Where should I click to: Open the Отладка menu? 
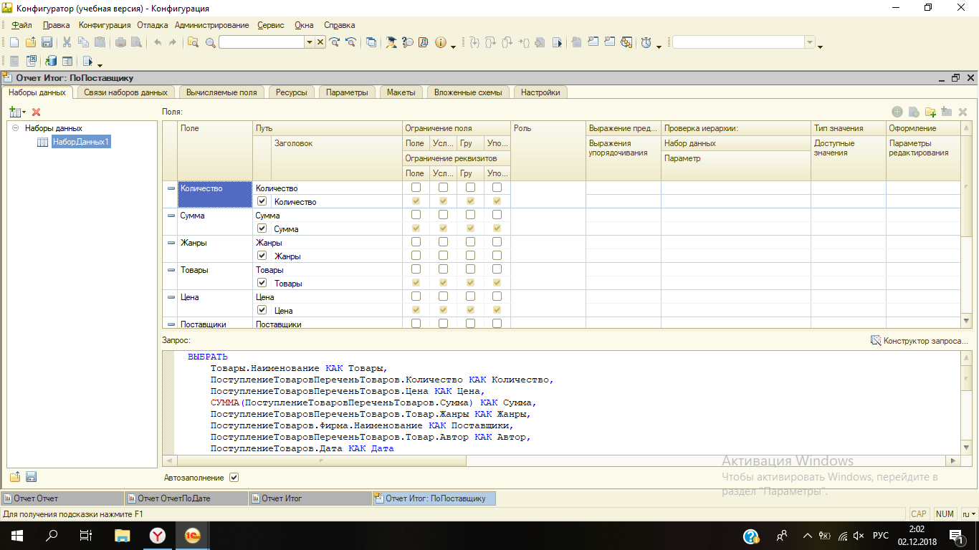153,25
